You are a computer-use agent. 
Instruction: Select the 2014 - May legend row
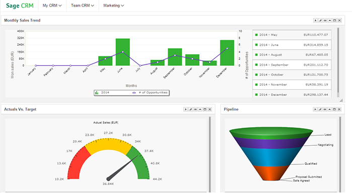292,35
